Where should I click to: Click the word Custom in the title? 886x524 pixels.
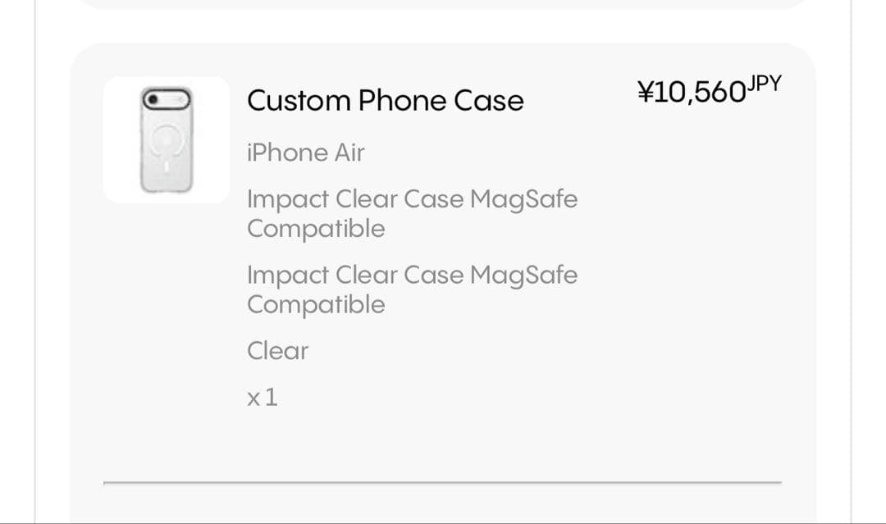299,101
